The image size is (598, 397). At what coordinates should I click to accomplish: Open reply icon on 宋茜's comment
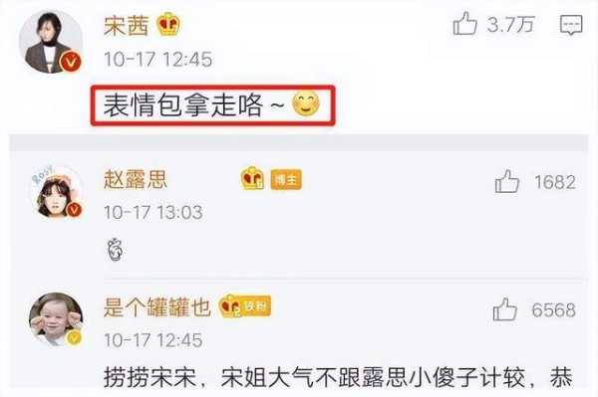tap(571, 25)
